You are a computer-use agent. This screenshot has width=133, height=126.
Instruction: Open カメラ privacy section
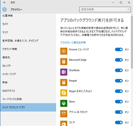(x=28, y=24)
